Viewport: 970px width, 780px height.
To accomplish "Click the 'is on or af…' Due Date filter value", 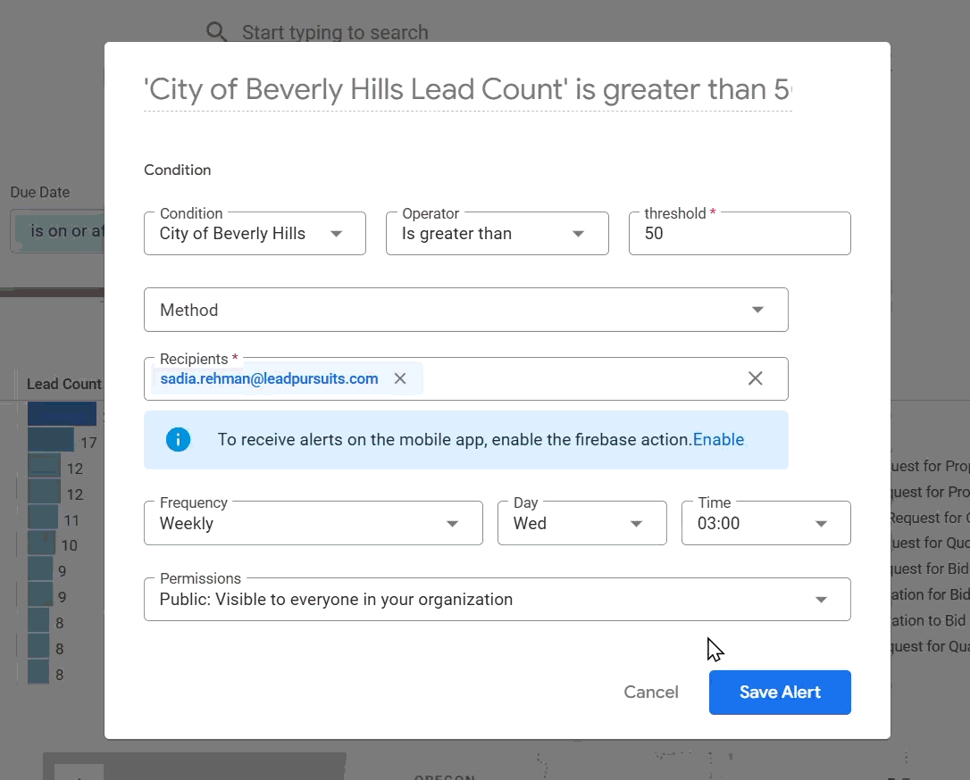I will [59, 231].
